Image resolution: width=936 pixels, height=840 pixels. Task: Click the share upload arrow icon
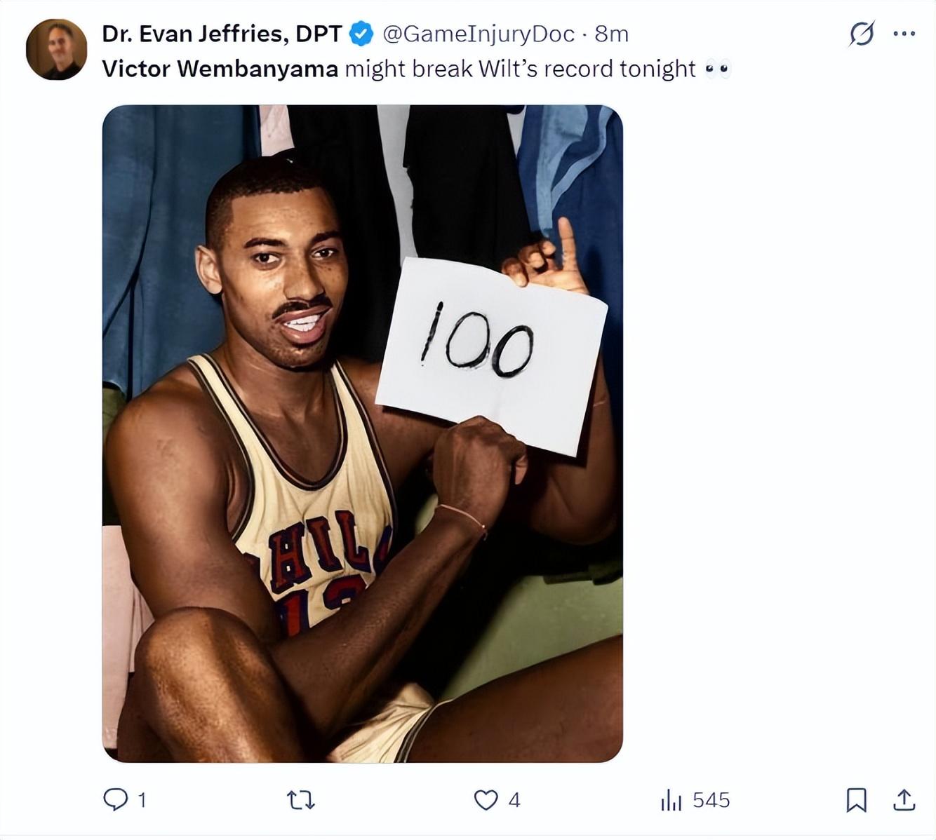(x=904, y=800)
